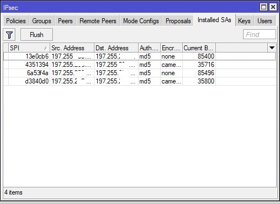Click the filter funnel icon
Screen dimensions: 280x204
click(9, 35)
